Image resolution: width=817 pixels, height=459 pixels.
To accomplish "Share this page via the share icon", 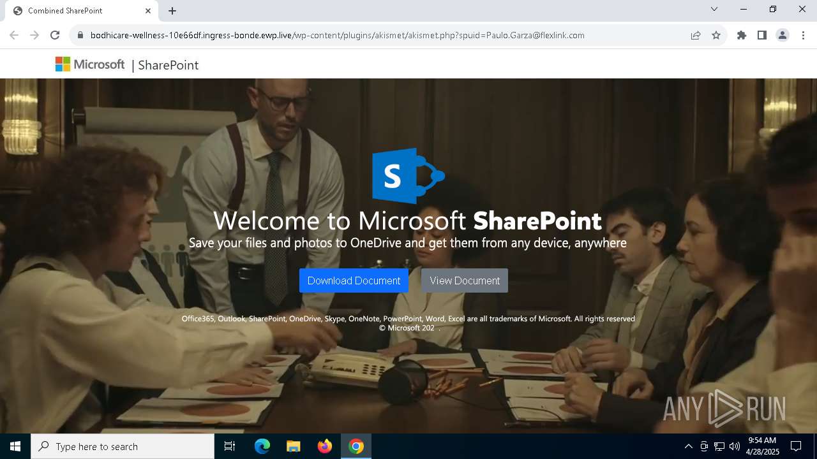I will coord(696,35).
